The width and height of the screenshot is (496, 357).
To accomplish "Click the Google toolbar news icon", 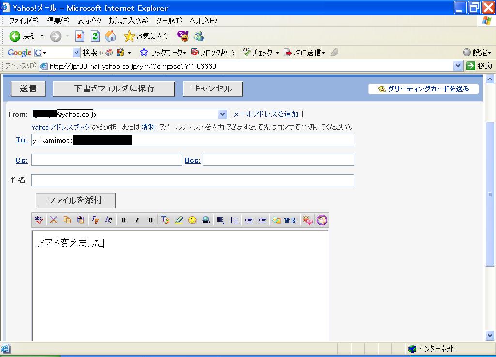I will [x=109, y=52].
